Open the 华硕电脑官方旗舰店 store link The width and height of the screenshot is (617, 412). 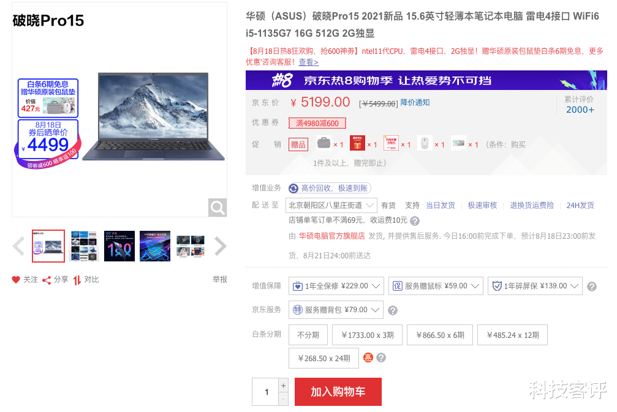click(331, 236)
